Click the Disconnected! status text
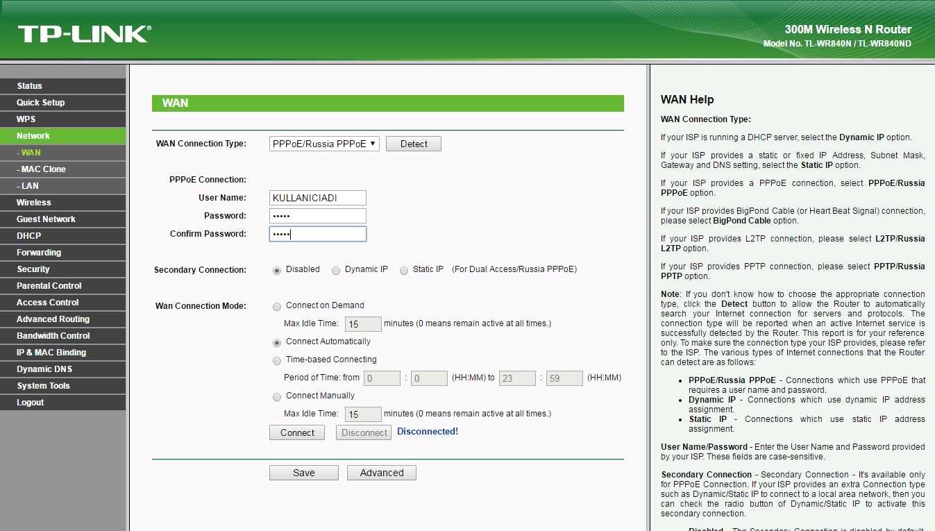 click(428, 432)
